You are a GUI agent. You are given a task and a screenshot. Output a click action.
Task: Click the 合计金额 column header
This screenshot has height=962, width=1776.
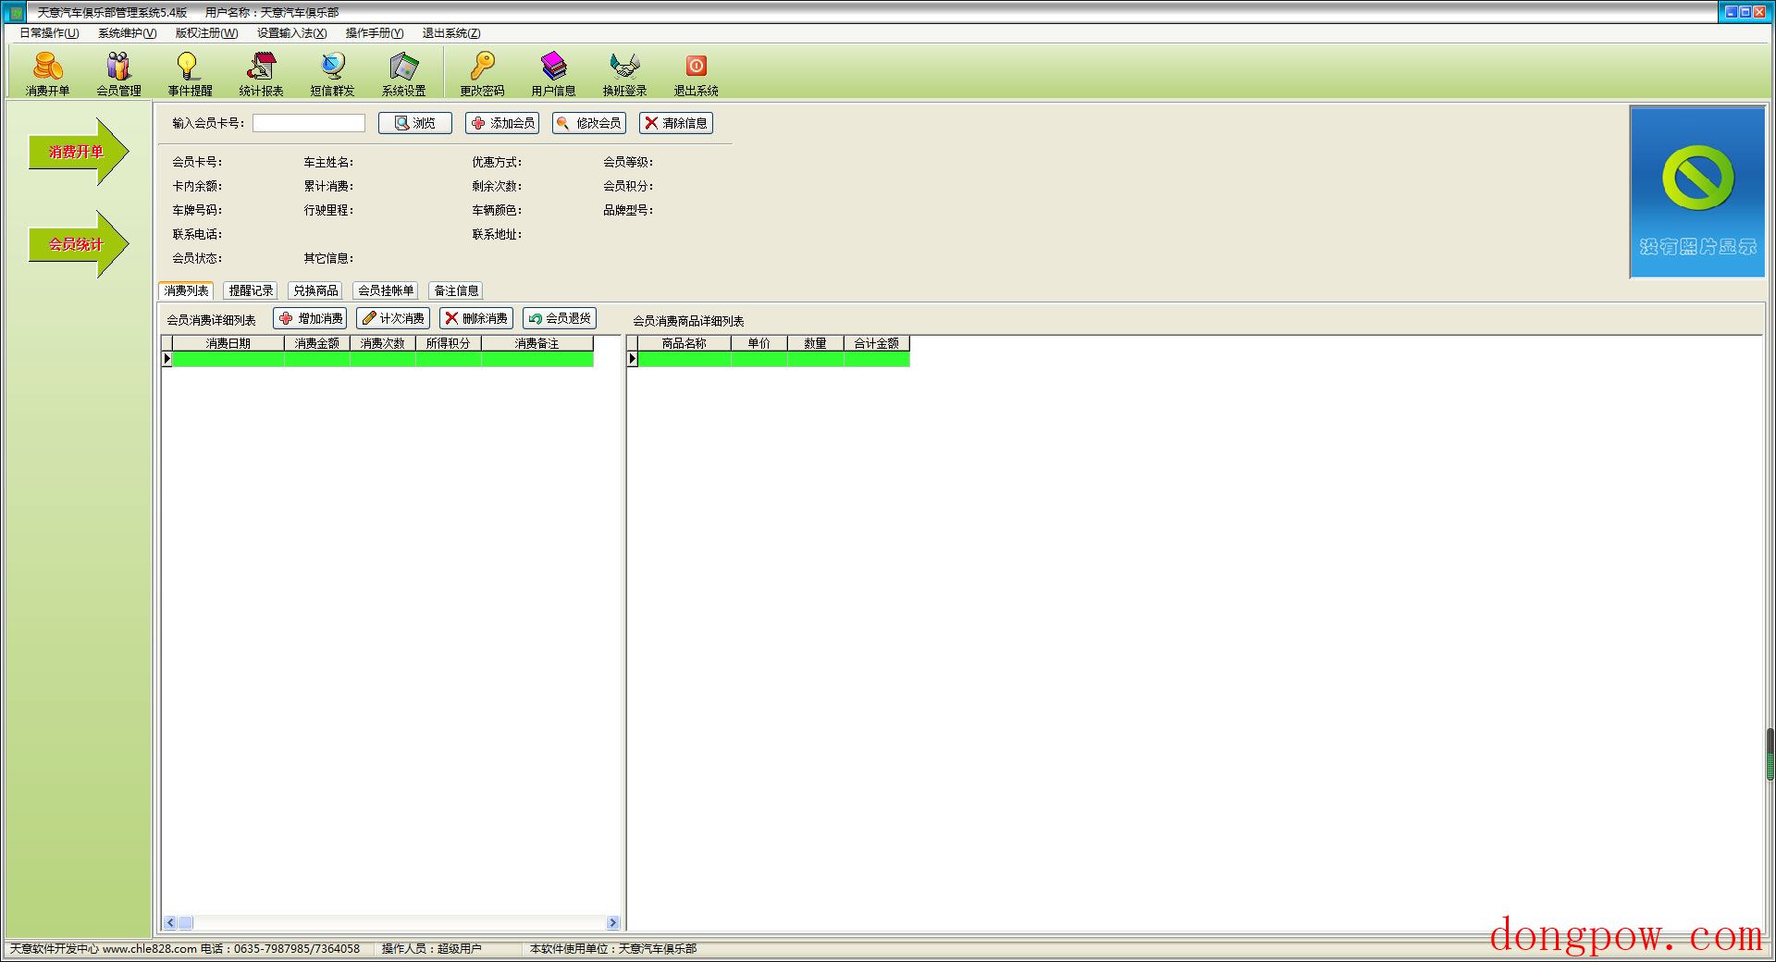877,343
